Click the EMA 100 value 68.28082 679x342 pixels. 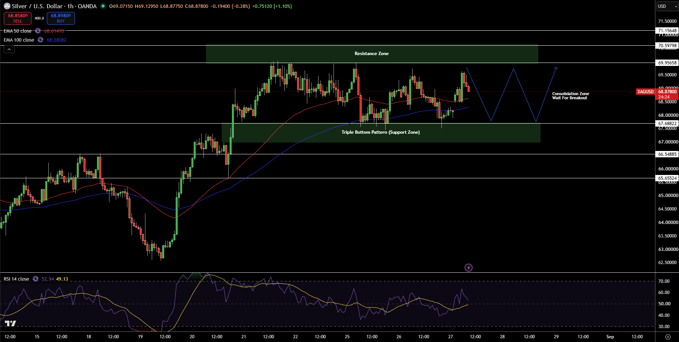click(57, 40)
